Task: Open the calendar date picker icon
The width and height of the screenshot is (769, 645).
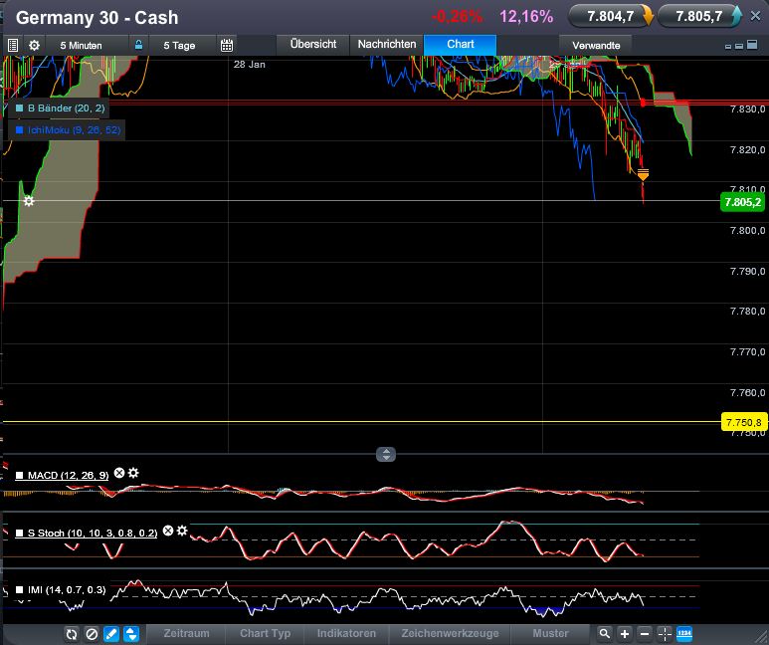Action: 227,46
